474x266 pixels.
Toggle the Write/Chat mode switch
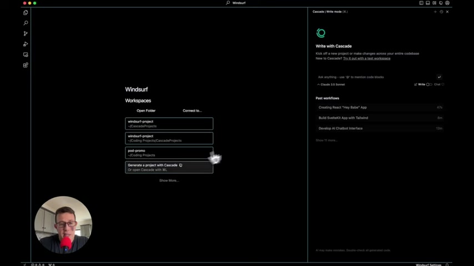pos(429,85)
